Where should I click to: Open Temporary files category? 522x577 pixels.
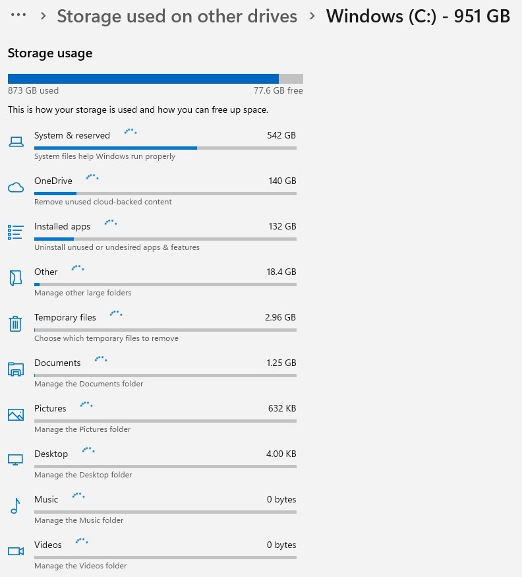tap(65, 318)
